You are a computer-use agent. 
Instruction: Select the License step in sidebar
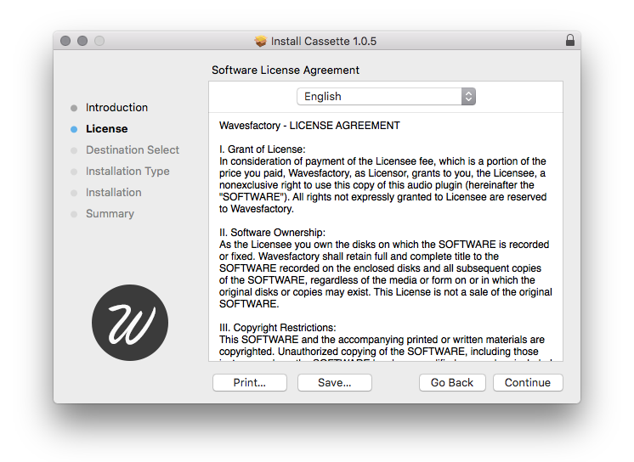[107, 128]
